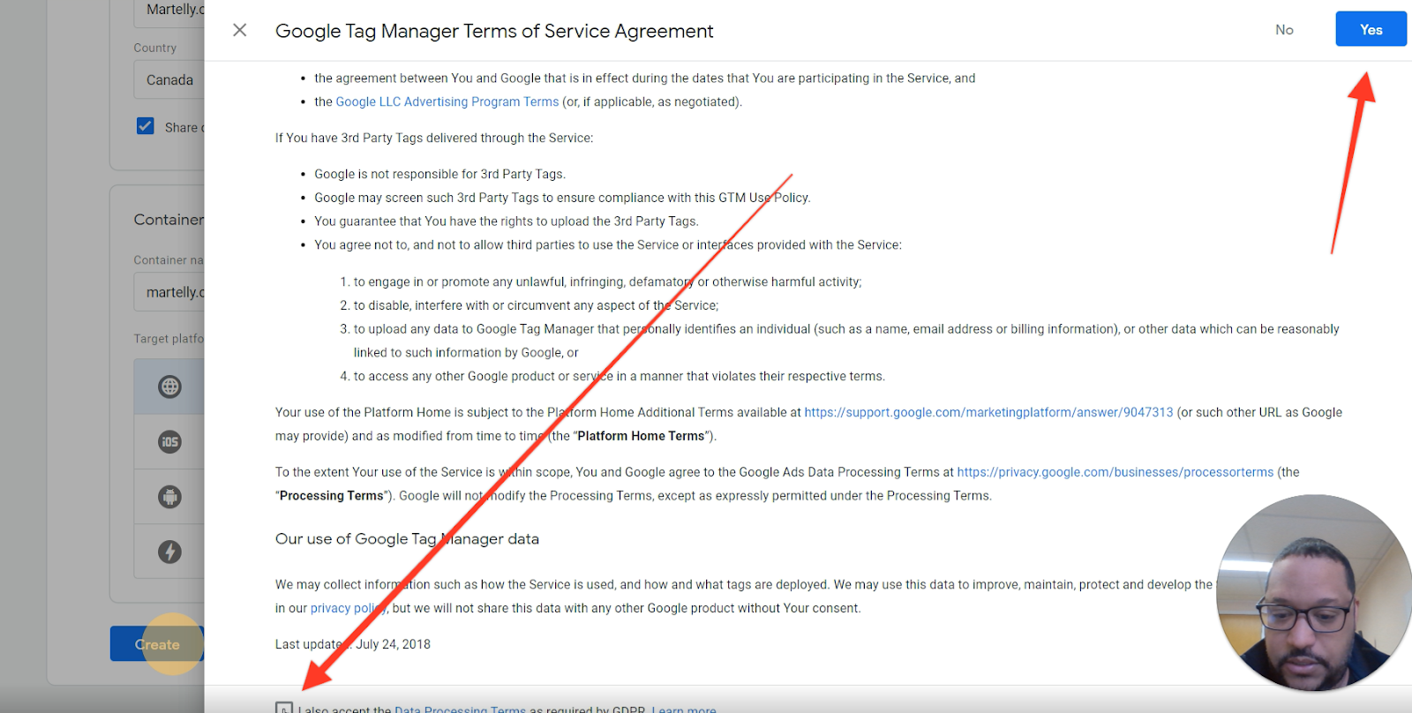Open Google LLC Advertising Program Terms link
This screenshot has height=713, width=1412.
click(447, 101)
